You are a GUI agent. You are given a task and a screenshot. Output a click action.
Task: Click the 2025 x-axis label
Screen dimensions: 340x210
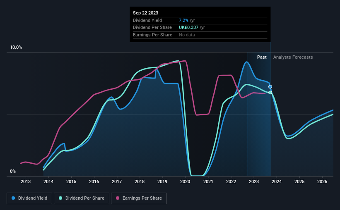(299, 181)
